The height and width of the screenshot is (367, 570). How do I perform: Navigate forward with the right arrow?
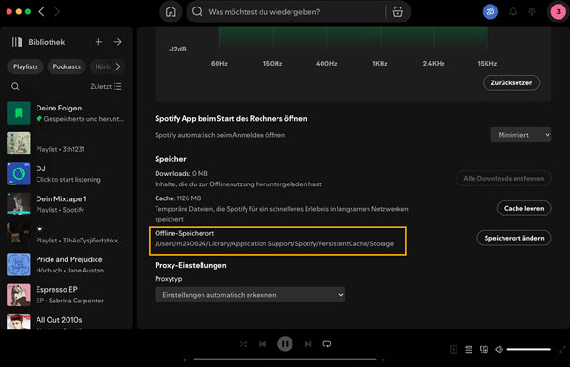pos(57,11)
